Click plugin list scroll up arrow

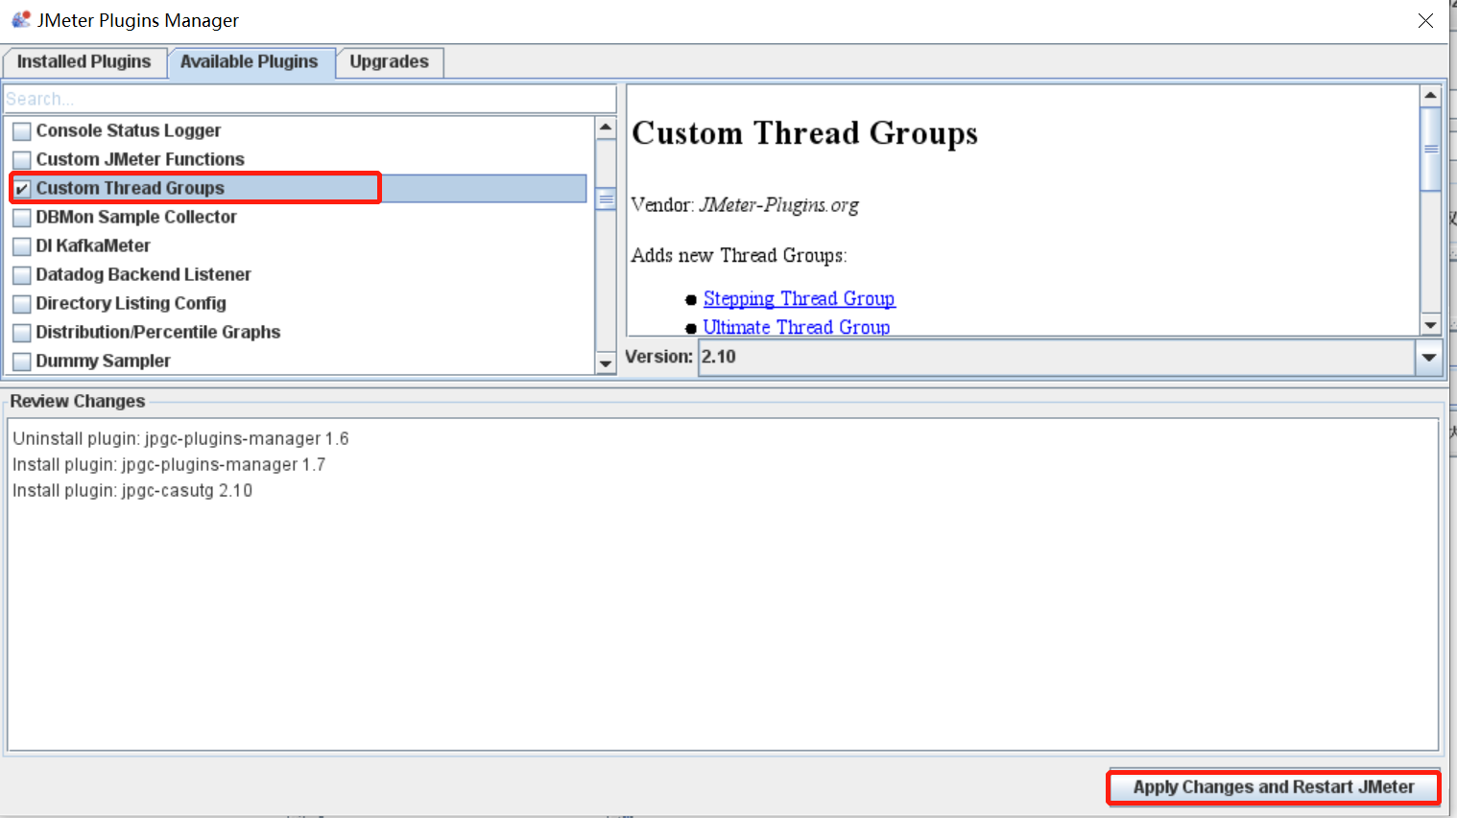[606, 128]
